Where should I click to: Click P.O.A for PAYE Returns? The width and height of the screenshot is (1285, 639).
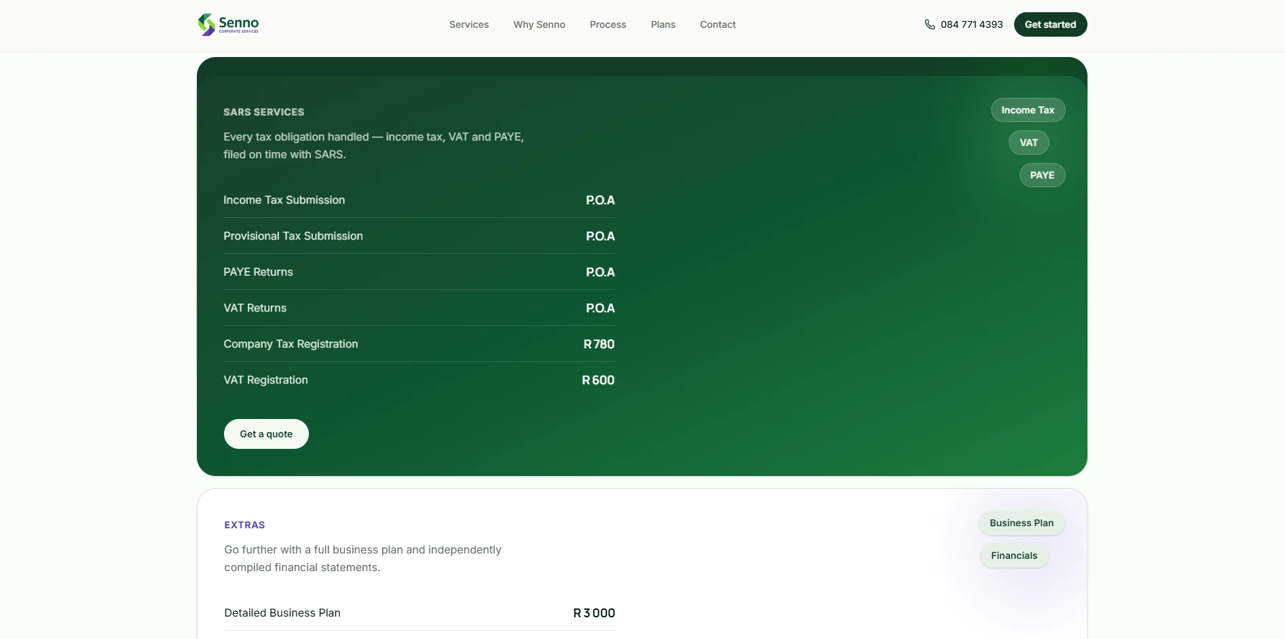[x=600, y=272]
